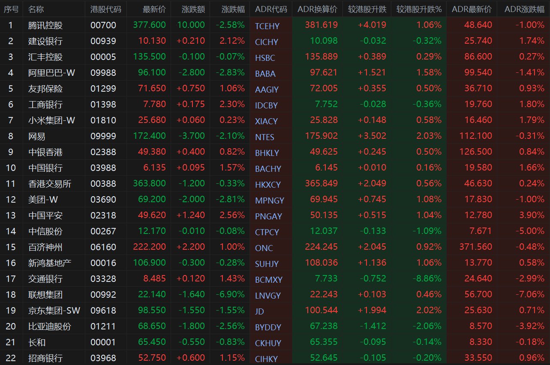Sort by the 港股代码 column header

106,9
